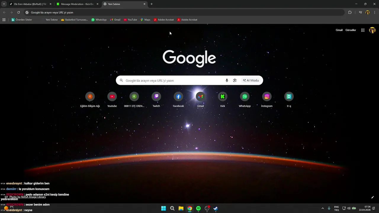
Task: Close the Message Moderation Kick tab
Action: click(97, 4)
